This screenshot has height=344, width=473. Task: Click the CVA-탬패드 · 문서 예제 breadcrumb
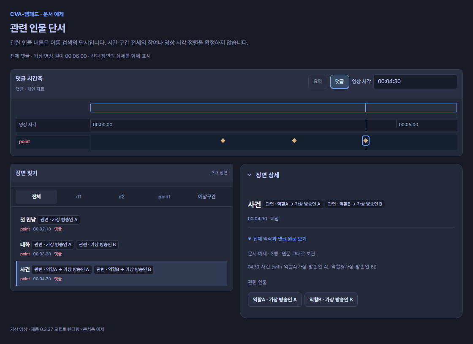[x=37, y=14]
